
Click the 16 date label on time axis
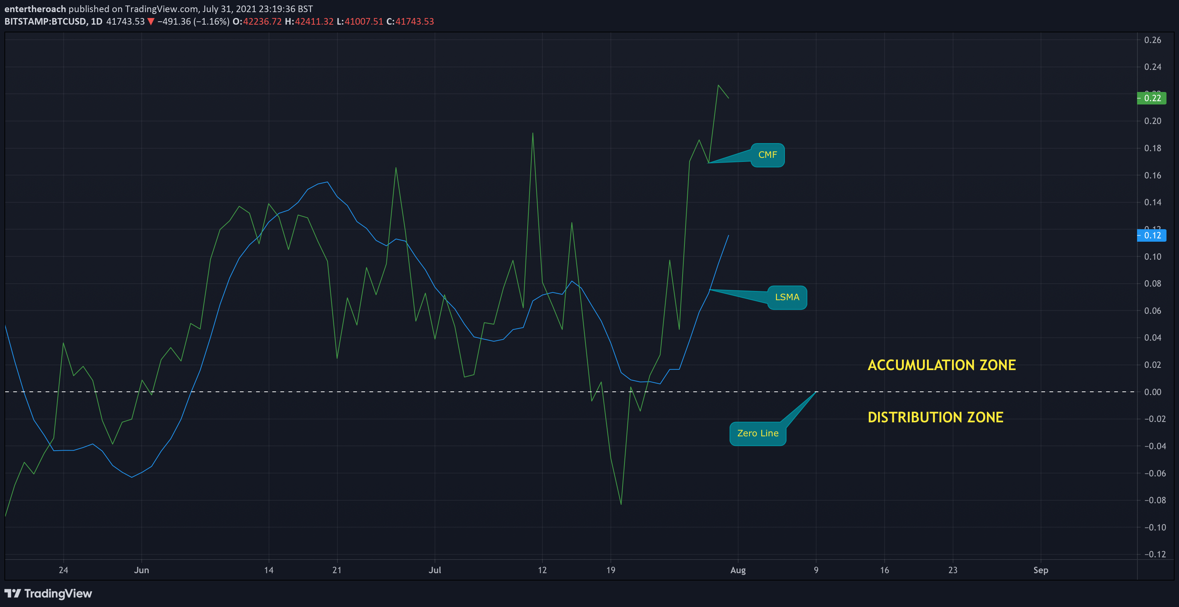pos(884,570)
